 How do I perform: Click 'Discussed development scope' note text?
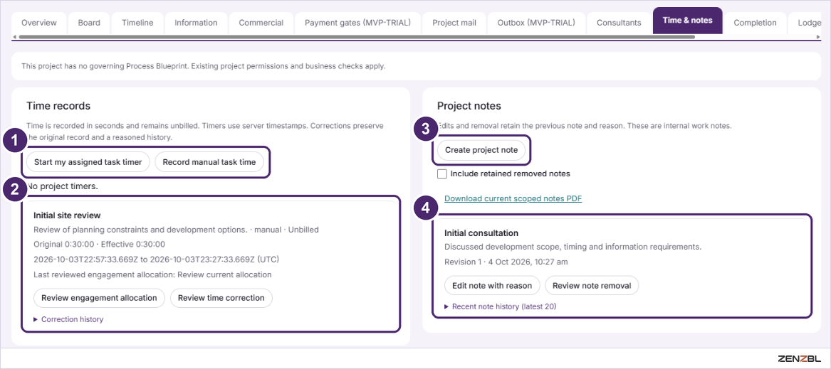[573, 247]
